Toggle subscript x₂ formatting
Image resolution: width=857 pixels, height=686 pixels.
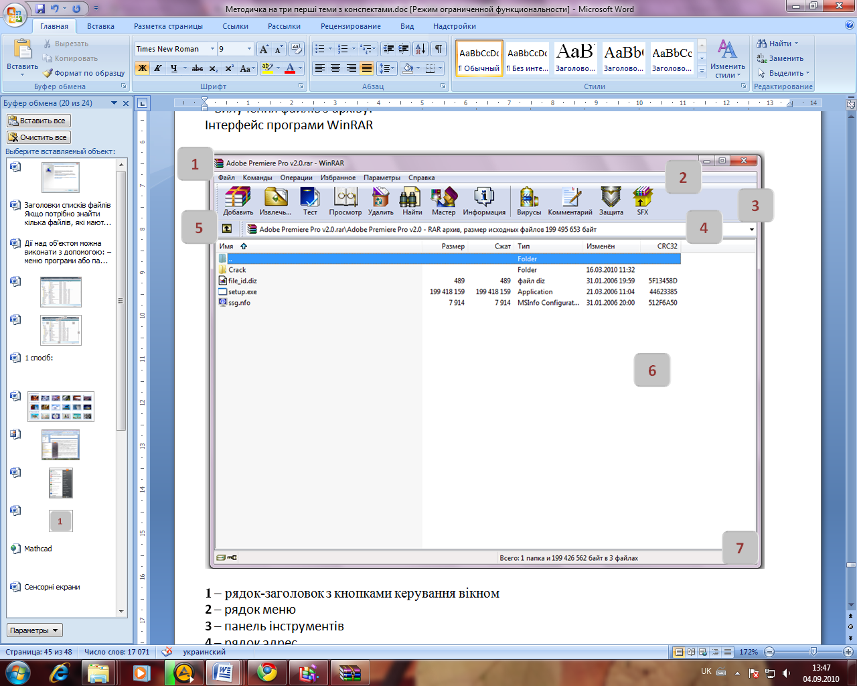click(213, 68)
